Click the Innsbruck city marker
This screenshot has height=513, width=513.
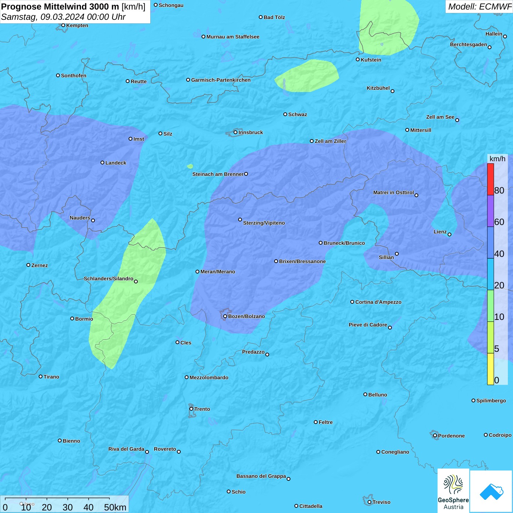[236, 132]
